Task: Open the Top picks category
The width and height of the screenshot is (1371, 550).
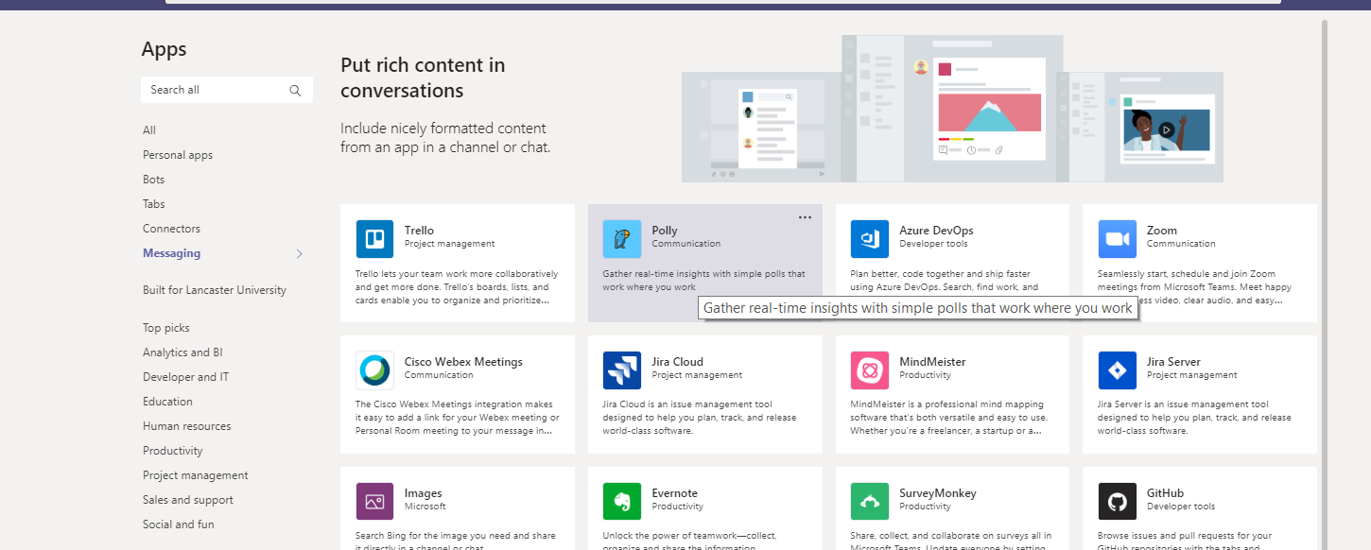Action: (x=166, y=328)
